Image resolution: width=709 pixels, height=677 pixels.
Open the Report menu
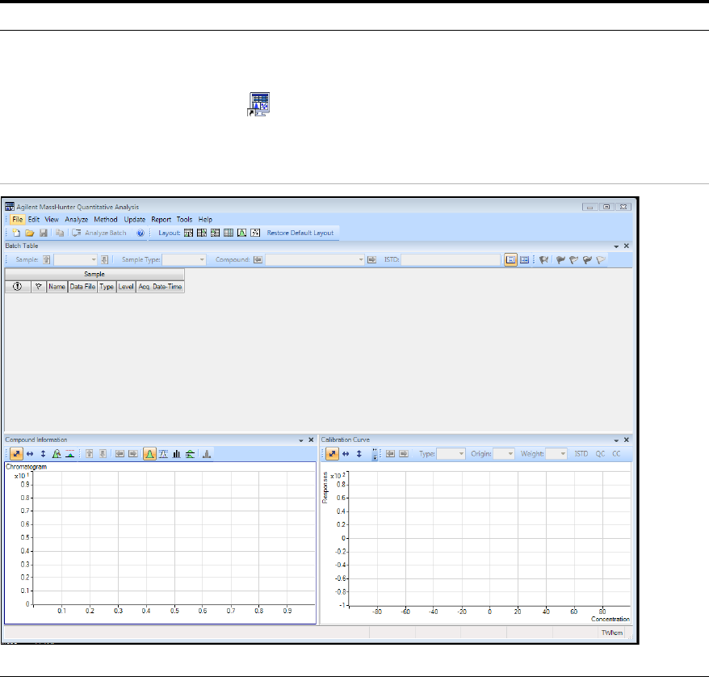pos(162,219)
